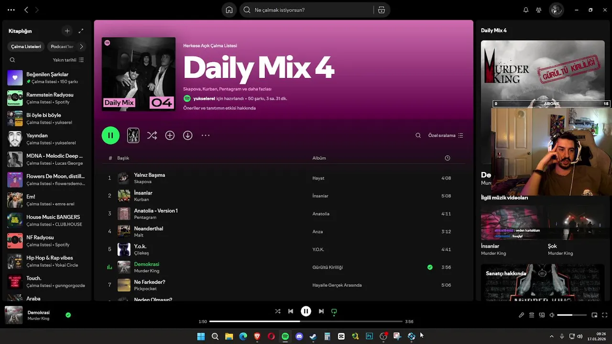Sort tracks by Başlık column

[x=123, y=158]
